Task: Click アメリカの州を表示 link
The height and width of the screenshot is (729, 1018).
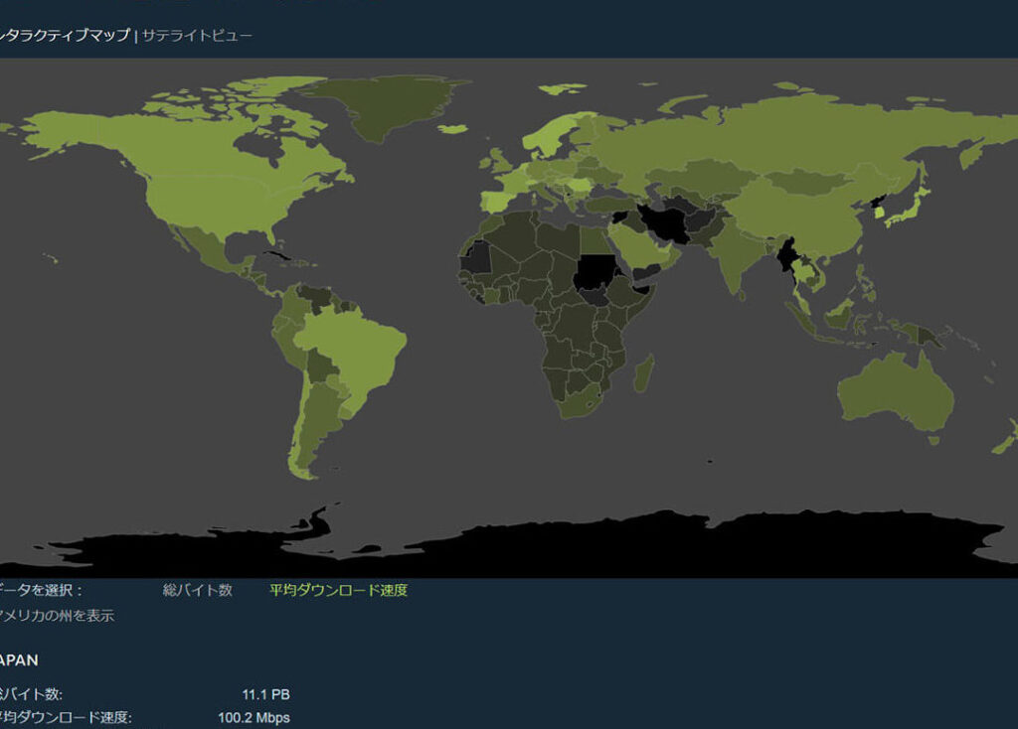Action: tap(57, 616)
